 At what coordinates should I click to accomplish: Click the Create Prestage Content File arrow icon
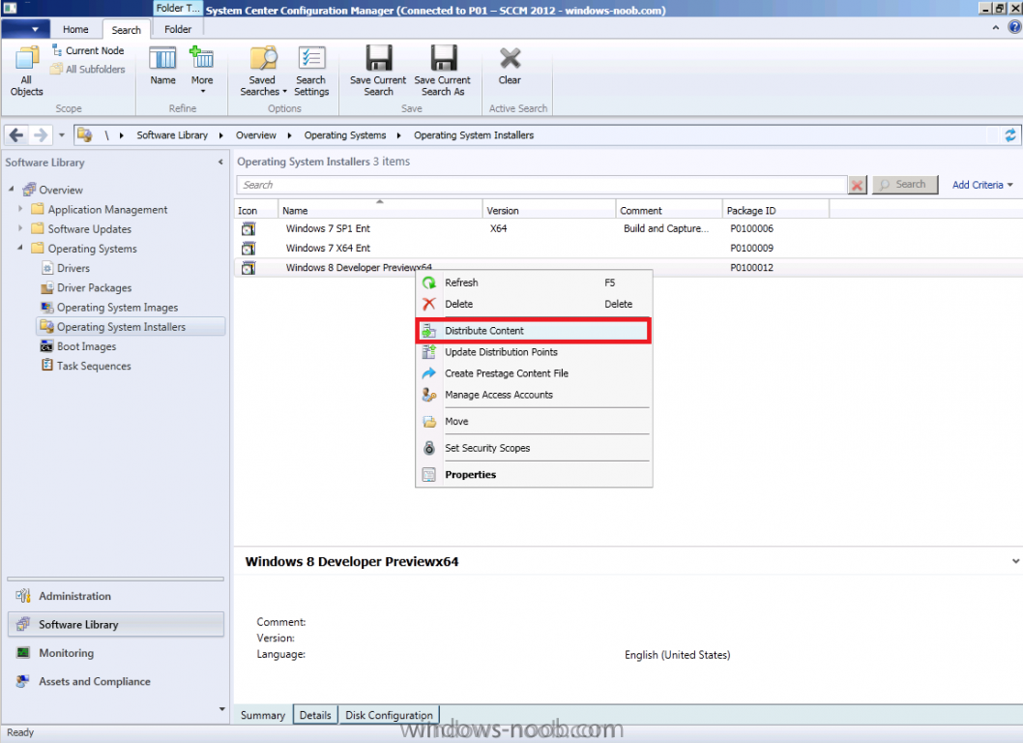[x=428, y=373]
